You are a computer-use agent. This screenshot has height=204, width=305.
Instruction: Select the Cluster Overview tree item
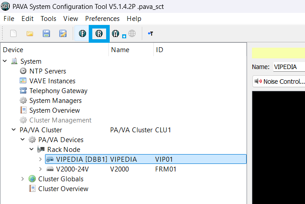[63, 189]
